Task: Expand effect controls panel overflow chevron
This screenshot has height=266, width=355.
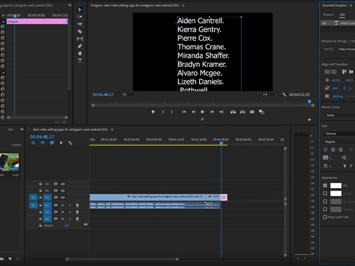Action: click(70, 5)
